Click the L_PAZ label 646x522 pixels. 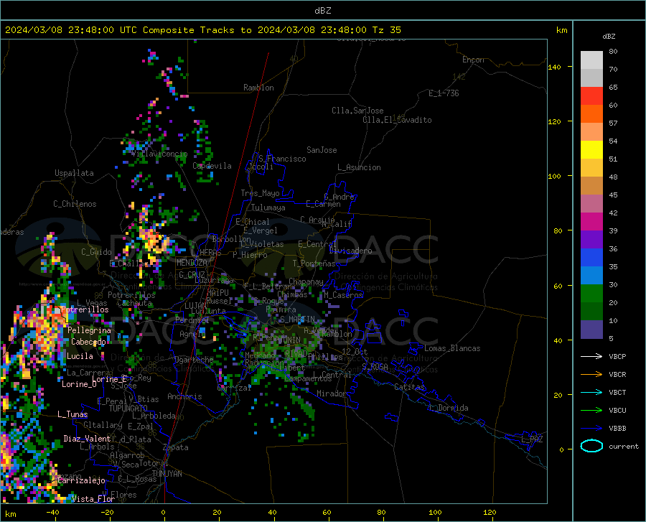[x=532, y=439]
